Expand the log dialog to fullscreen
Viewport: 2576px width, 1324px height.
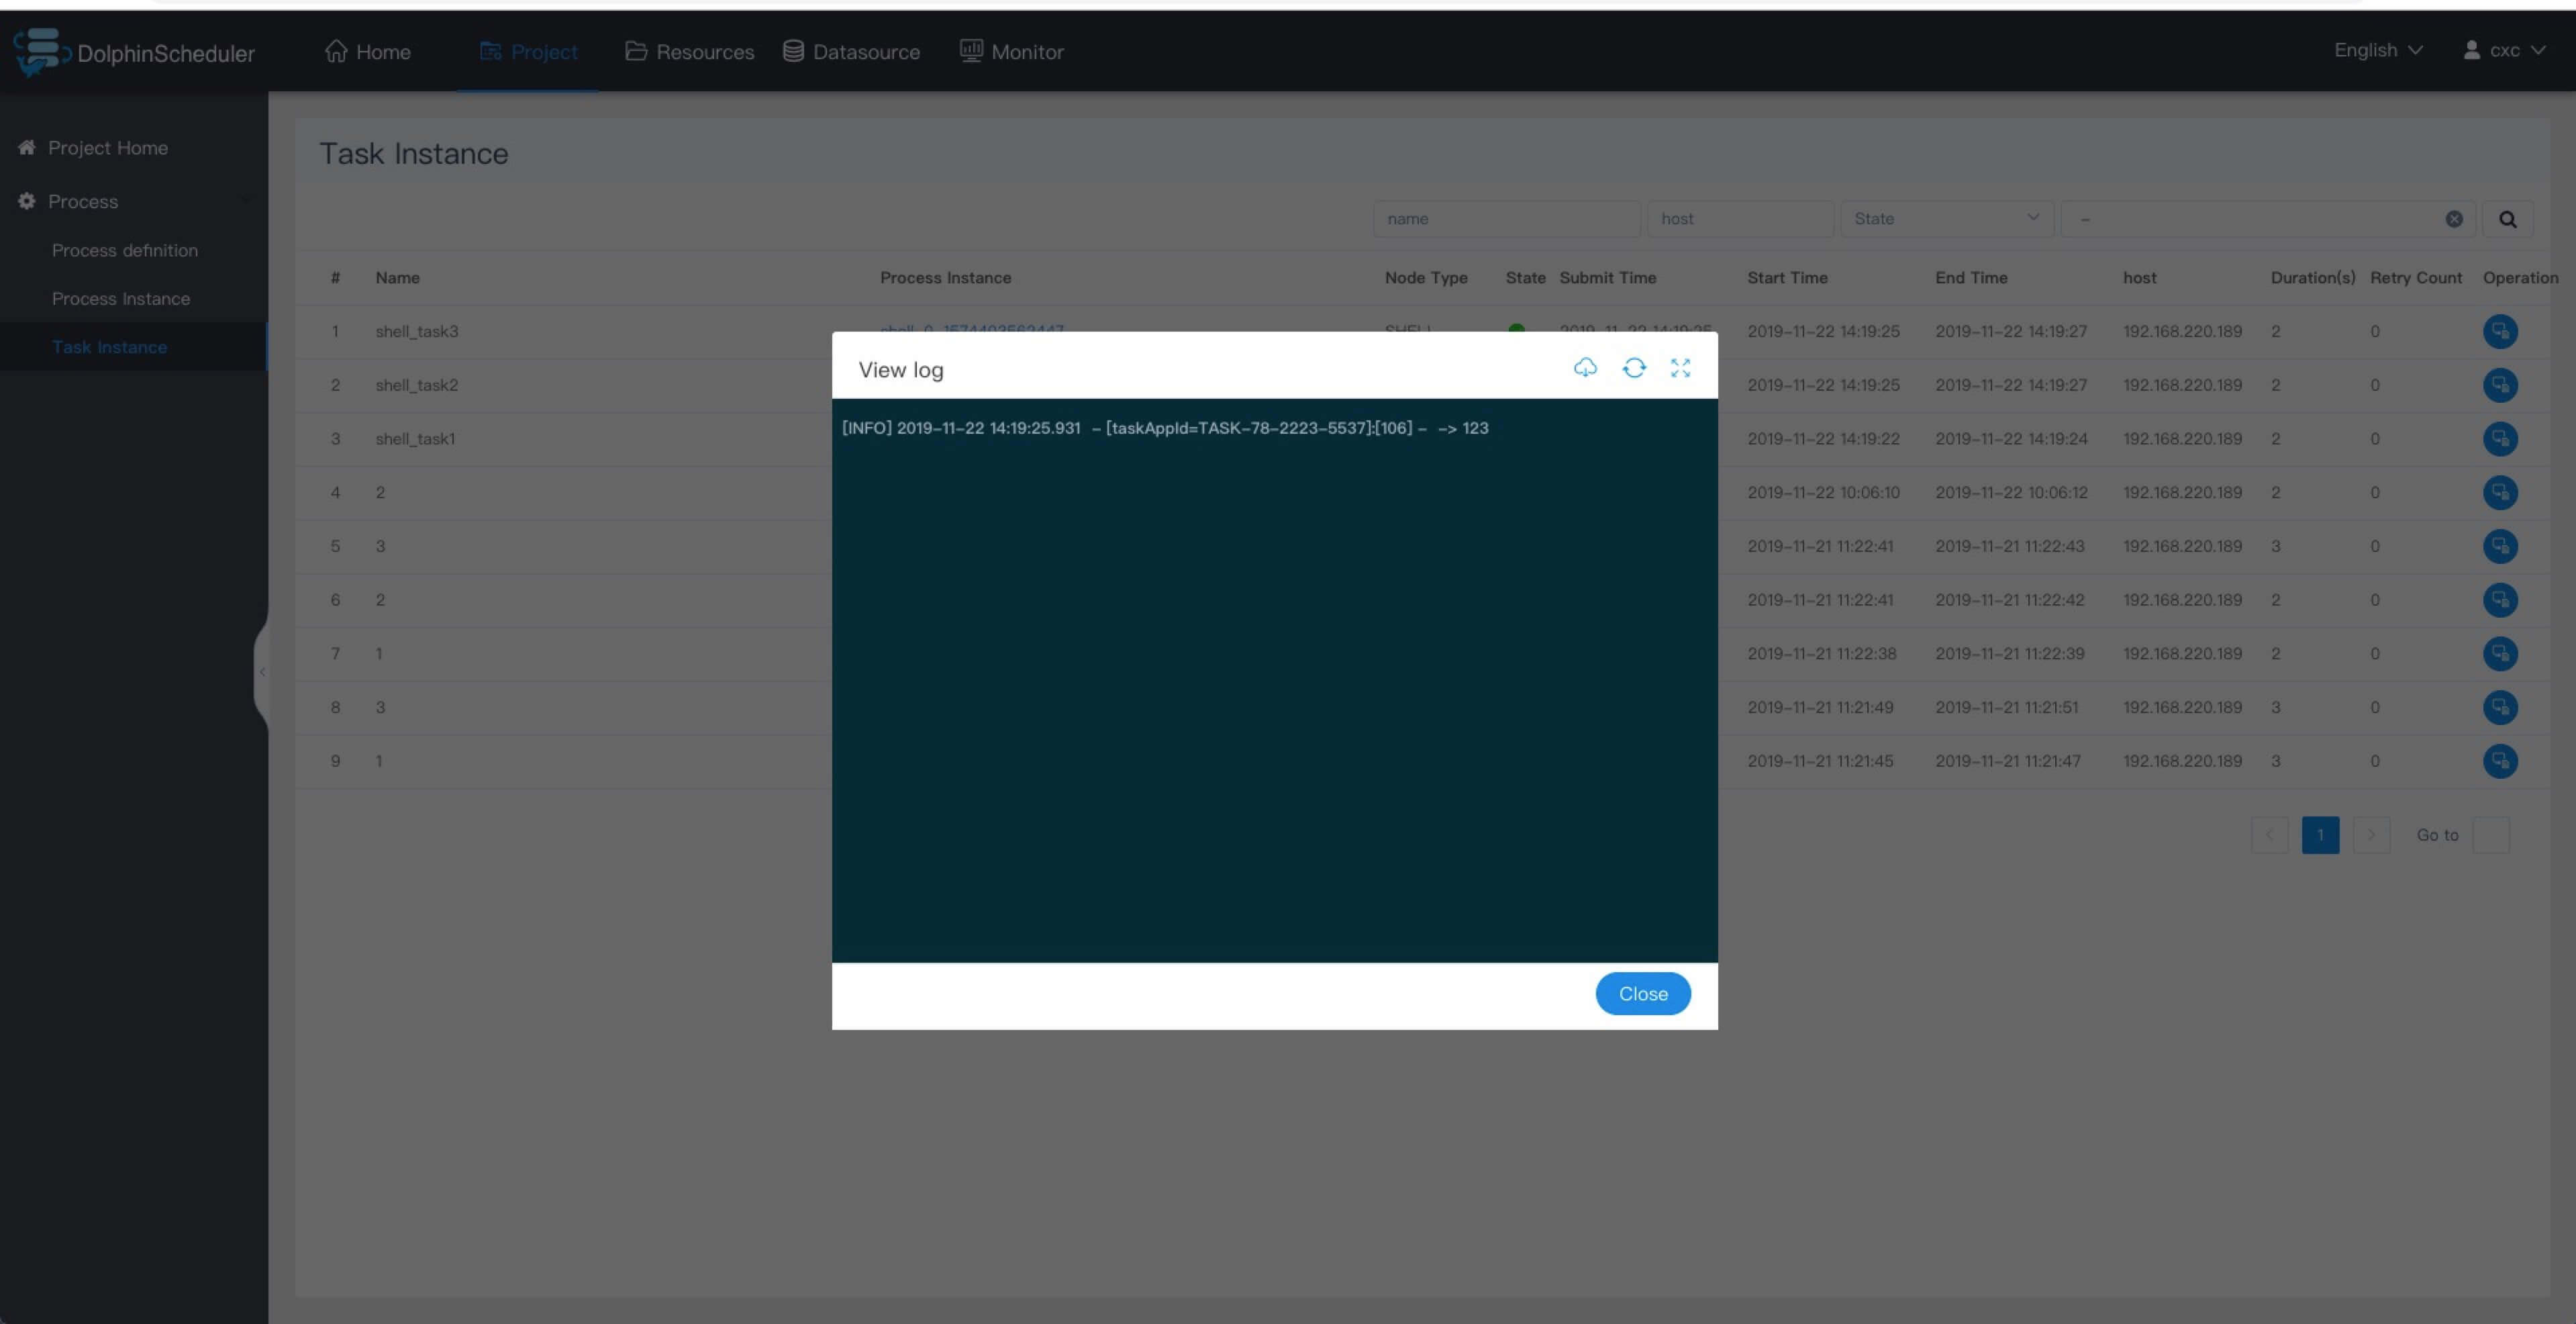[x=1680, y=368]
